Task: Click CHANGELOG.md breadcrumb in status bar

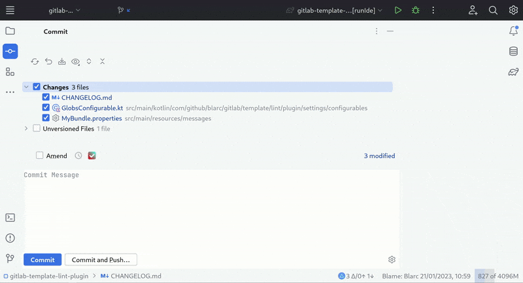Action: pyautogui.click(x=131, y=276)
